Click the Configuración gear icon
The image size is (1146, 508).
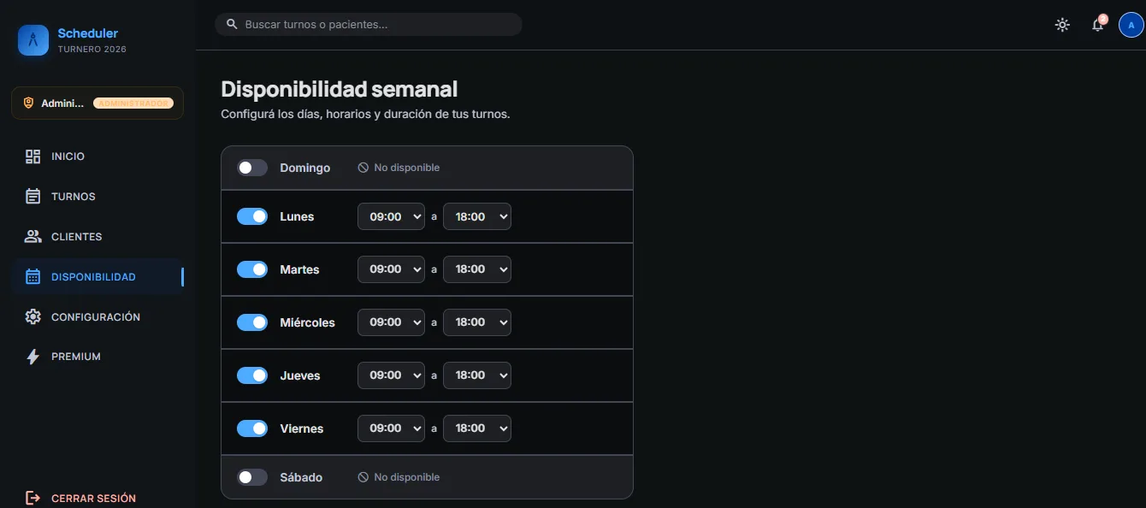(x=33, y=316)
